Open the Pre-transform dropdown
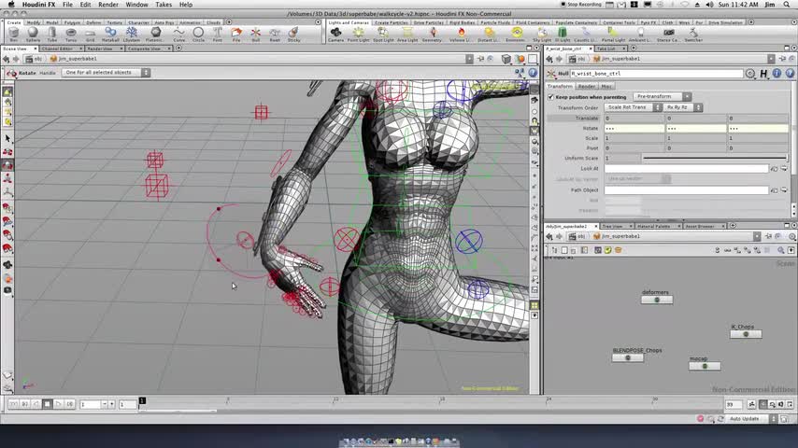This screenshot has height=448, width=798. (x=662, y=97)
